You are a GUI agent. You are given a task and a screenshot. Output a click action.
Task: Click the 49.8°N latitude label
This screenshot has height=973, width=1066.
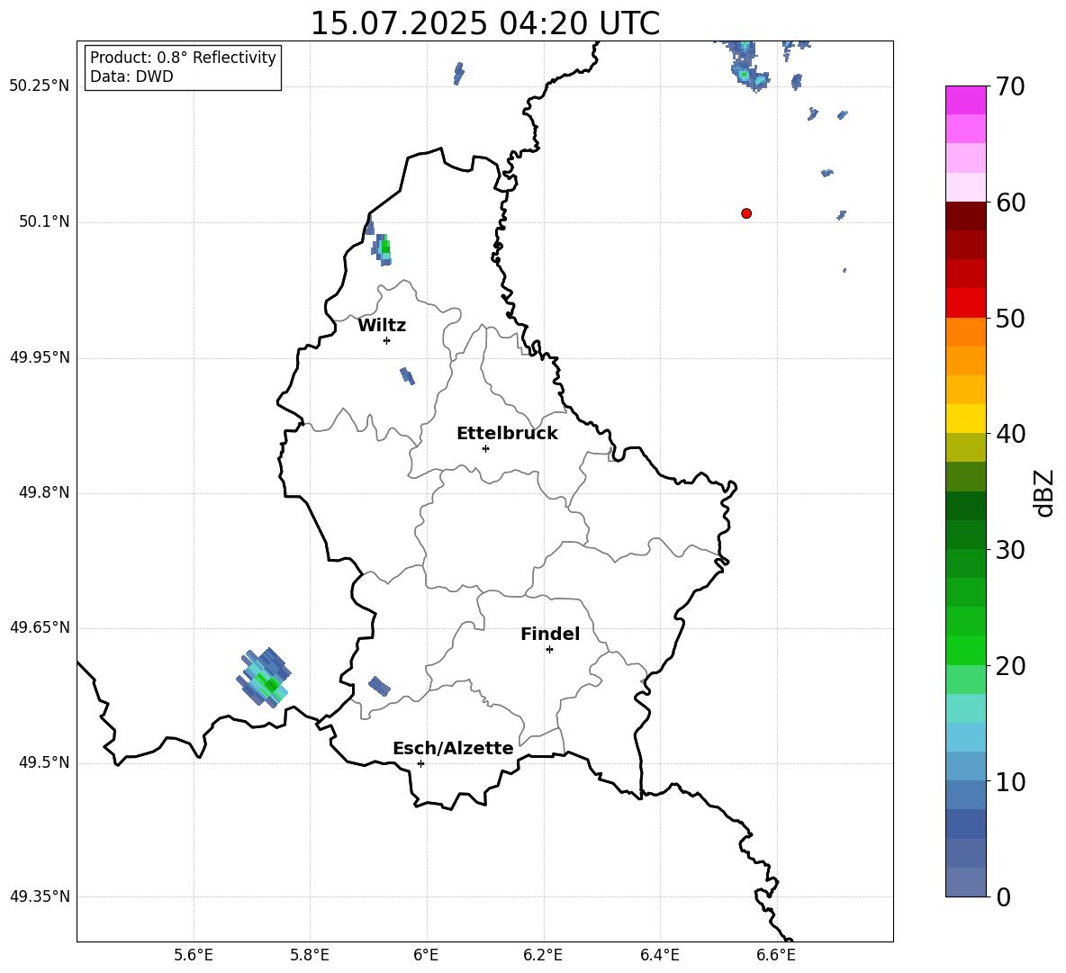(x=44, y=492)
